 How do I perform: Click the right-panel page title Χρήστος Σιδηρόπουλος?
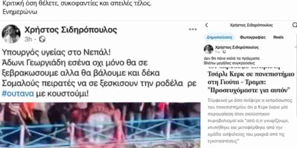click(x=251, y=25)
